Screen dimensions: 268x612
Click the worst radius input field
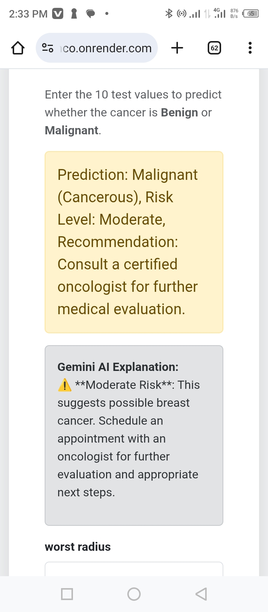(134, 569)
